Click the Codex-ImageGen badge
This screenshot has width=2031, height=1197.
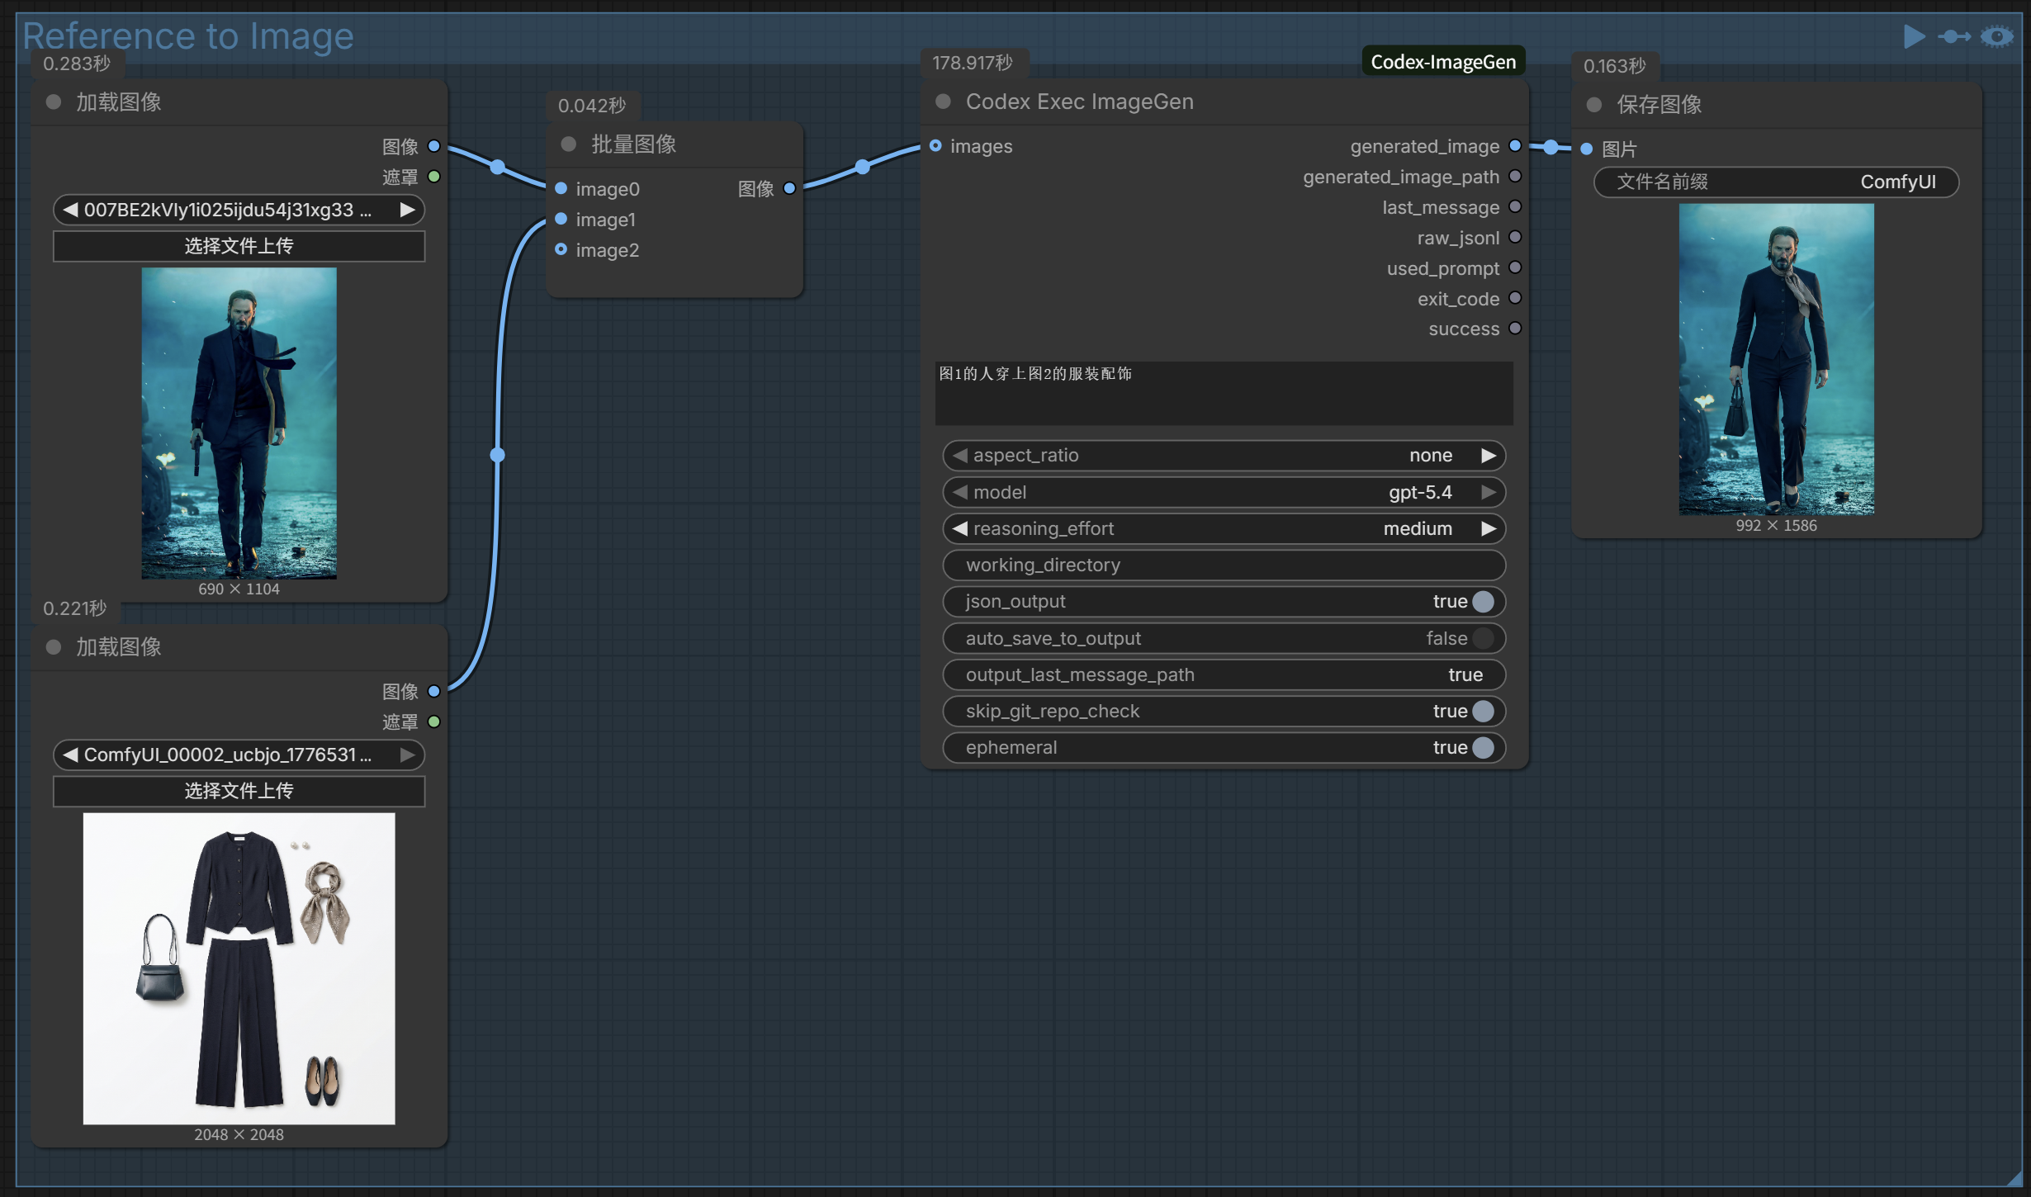pyautogui.click(x=1443, y=62)
